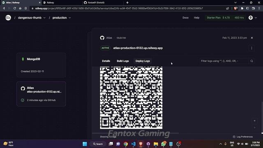Switch to the second Railway browser tab
263x148 pixels.
point(62,3)
